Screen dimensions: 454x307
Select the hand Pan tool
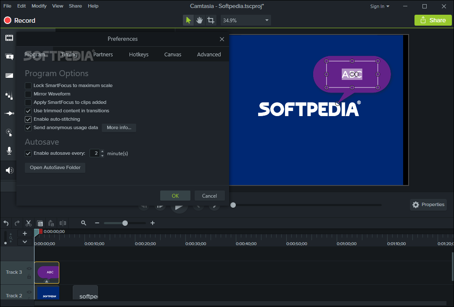[x=200, y=20]
